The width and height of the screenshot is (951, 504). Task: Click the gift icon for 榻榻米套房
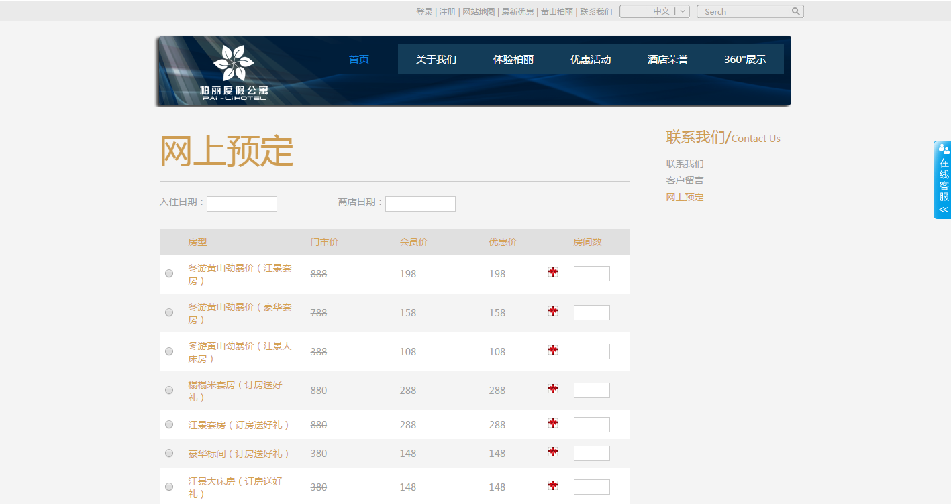pos(552,389)
